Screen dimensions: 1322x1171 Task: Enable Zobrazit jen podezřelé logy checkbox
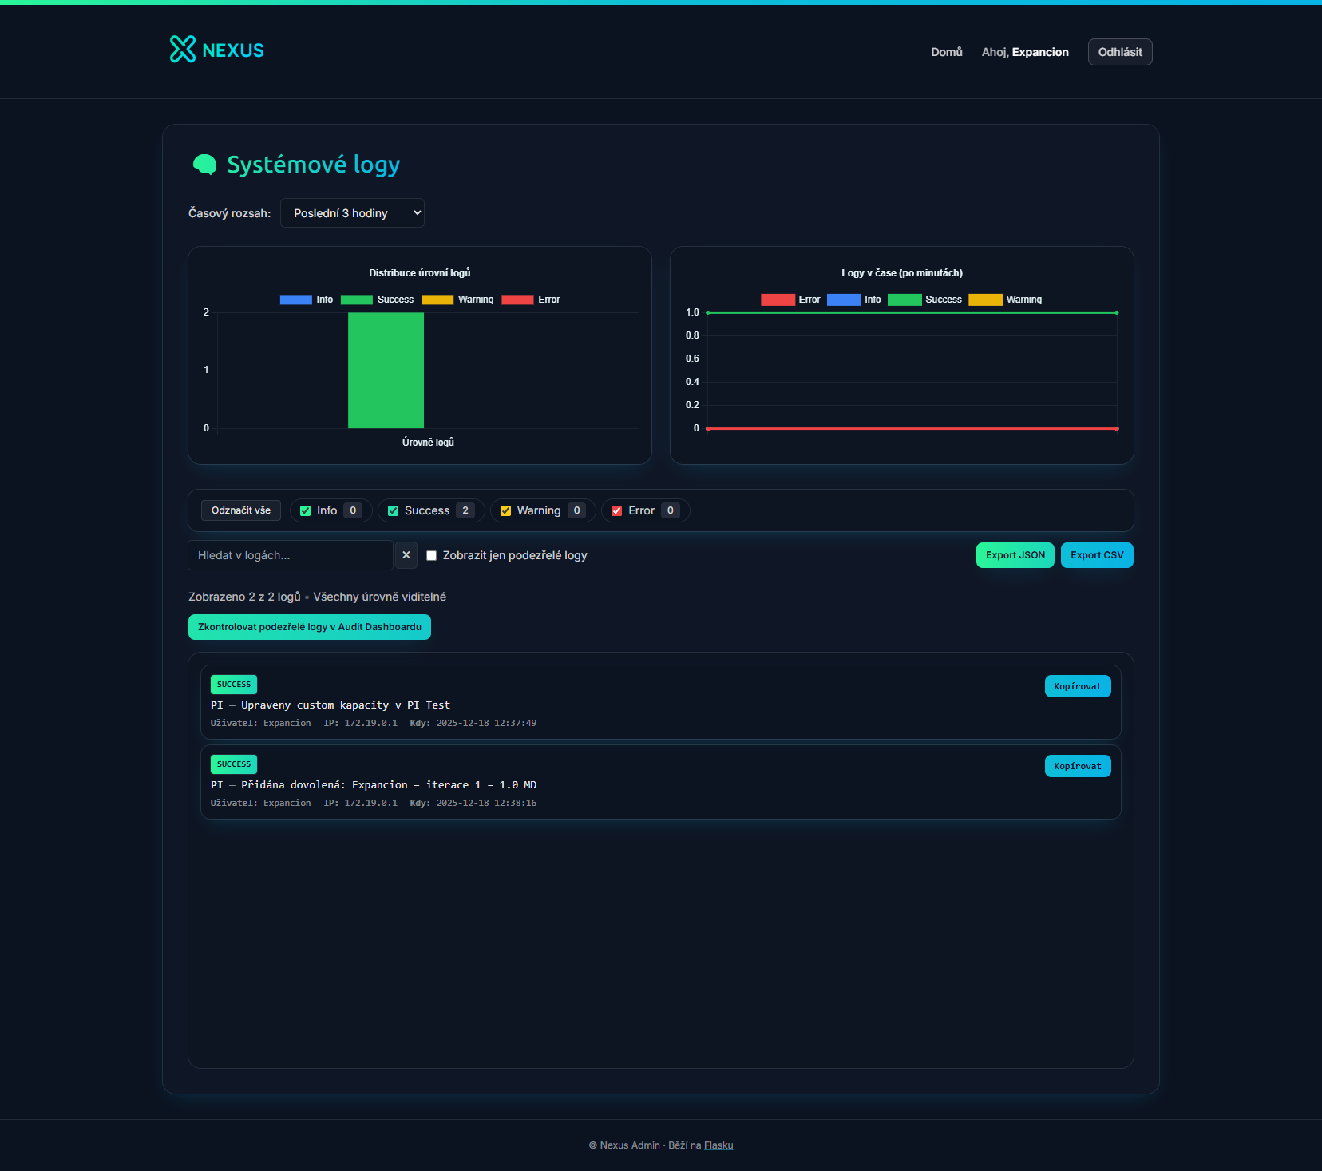click(432, 556)
